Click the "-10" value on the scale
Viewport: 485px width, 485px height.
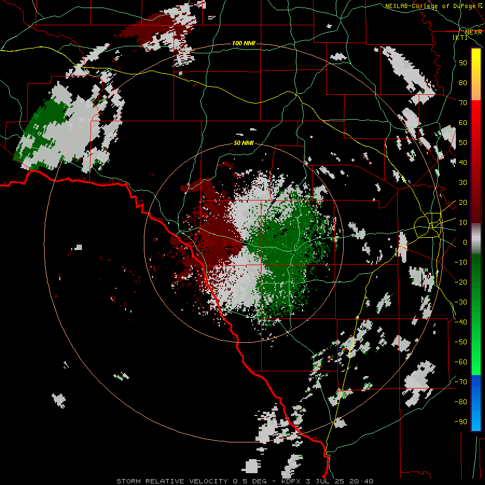[461, 262]
